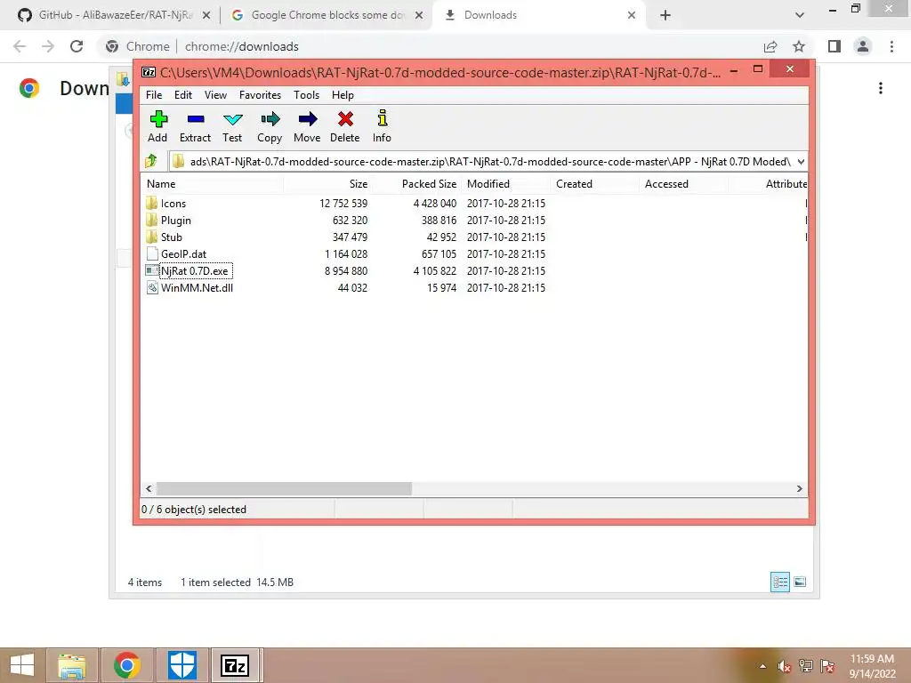Select the Icons folder
Screen dimensions: 911x683
pyautogui.click(x=173, y=204)
